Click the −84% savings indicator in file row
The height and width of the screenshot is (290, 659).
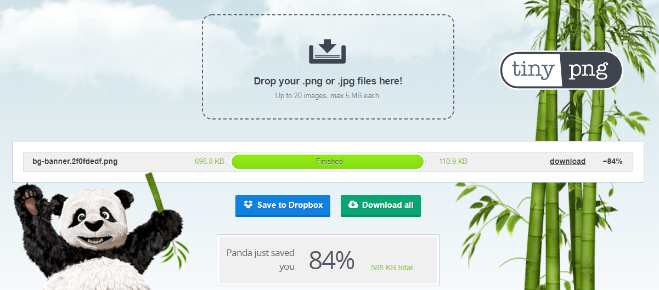click(612, 161)
